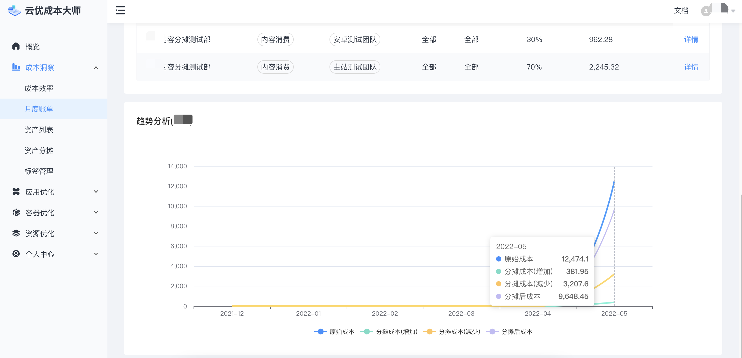Image resolution: width=742 pixels, height=358 pixels.
Task: Open 详情 for the 主站测试团队 row
Action: tap(691, 67)
